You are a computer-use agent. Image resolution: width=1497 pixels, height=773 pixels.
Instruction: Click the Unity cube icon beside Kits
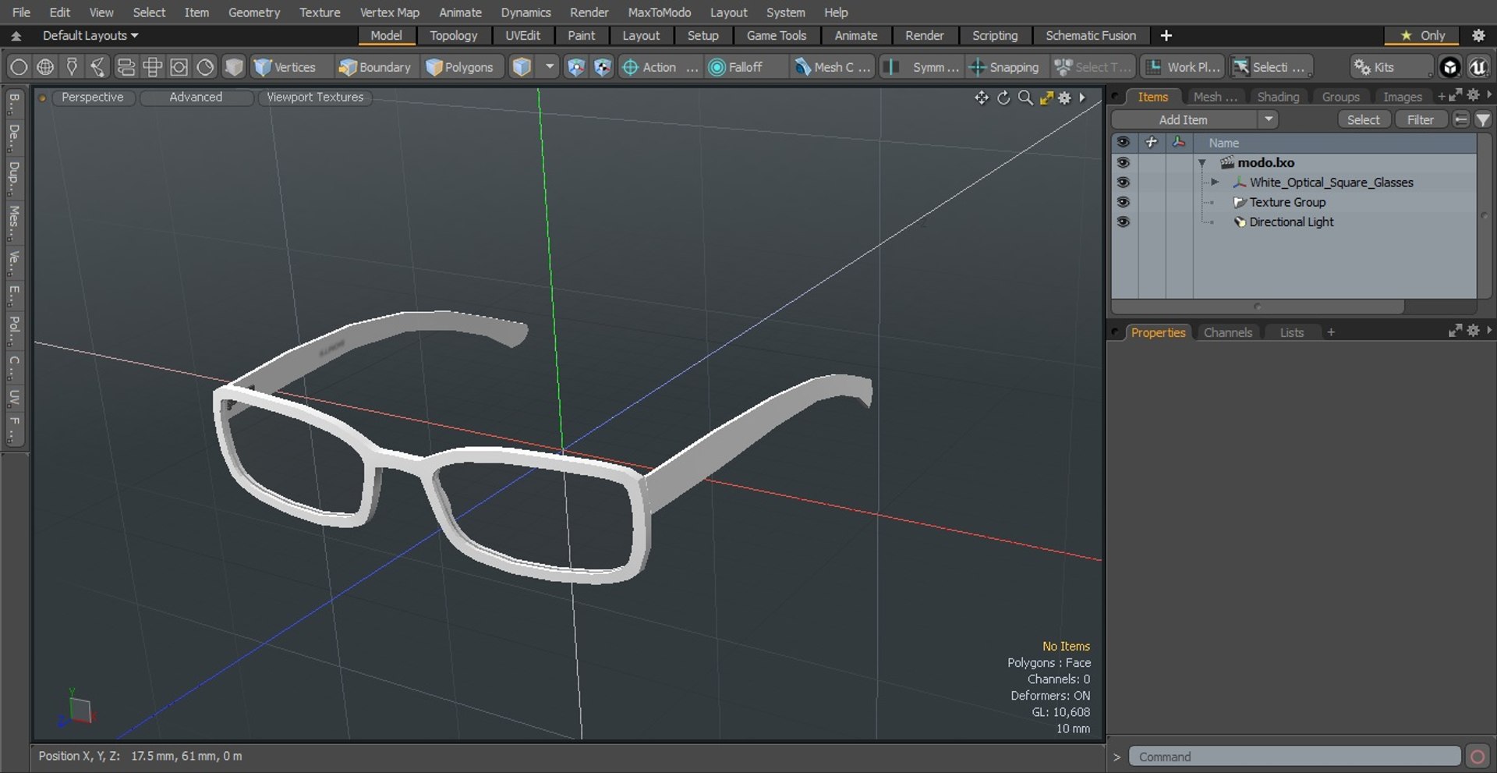(1449, 67)
